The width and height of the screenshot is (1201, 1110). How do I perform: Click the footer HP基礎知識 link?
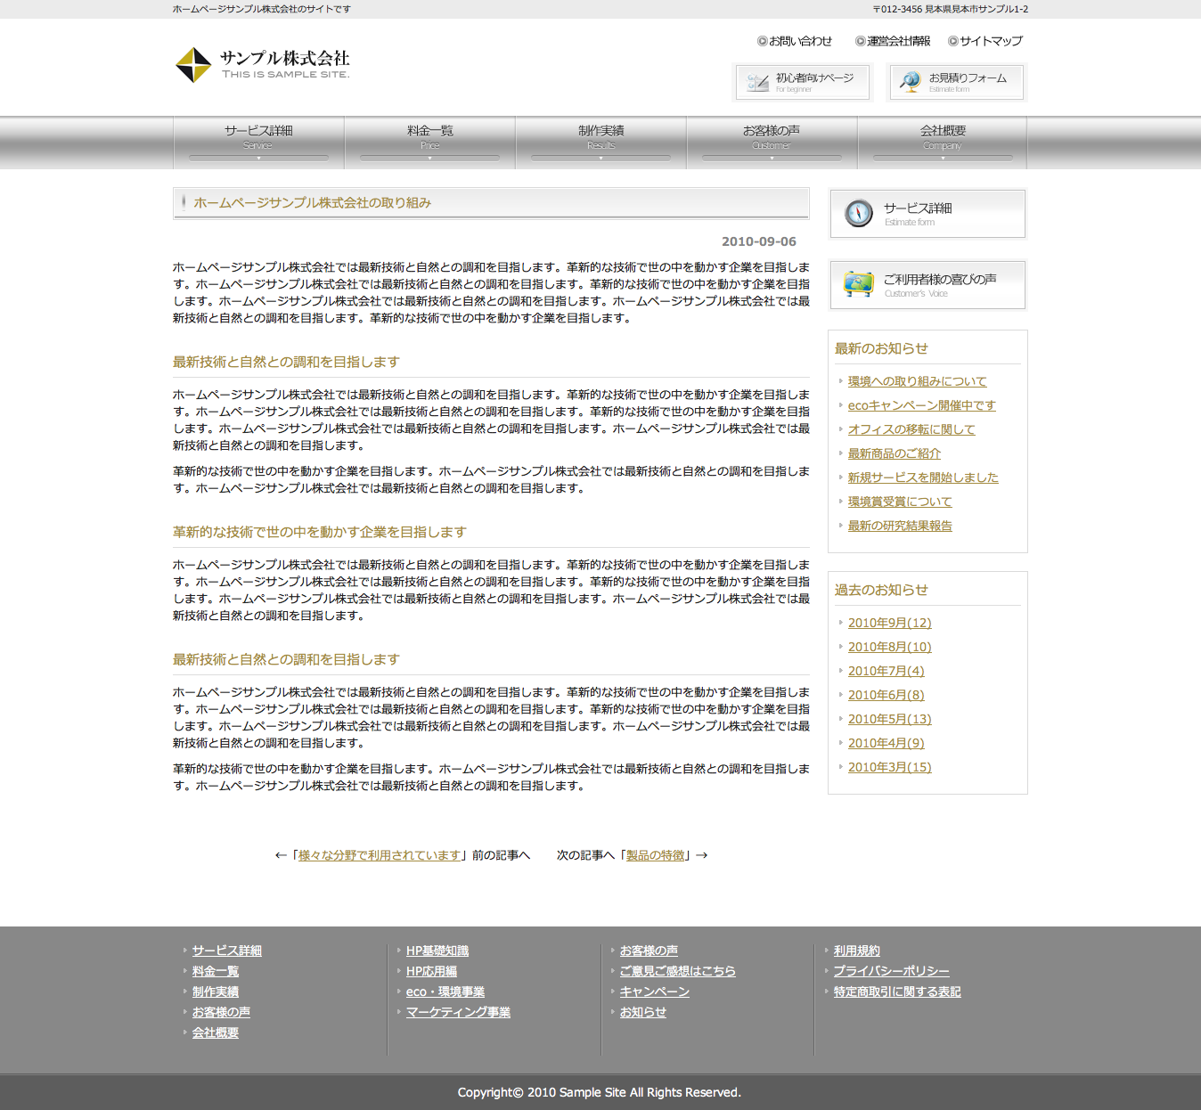(437, 951)
